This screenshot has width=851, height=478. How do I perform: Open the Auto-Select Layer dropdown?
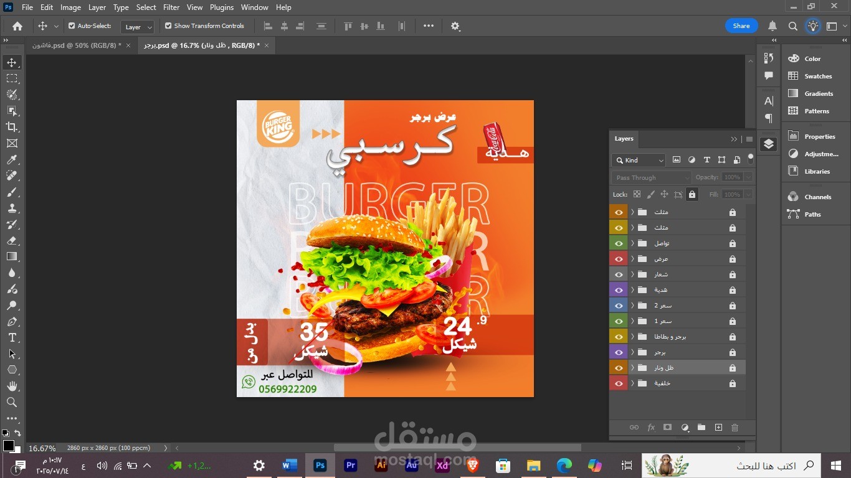tap(138, 27)
